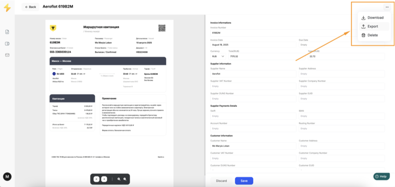Screen dimensions: 395x187
Task: Click the Supplier VAT Number field
Action: (x=253, y=86)
